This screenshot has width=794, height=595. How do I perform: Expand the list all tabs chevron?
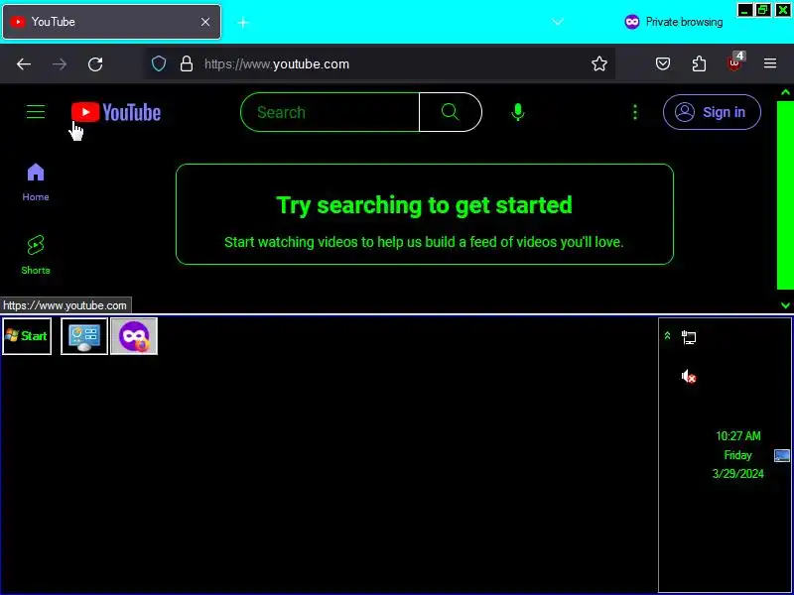pyautogui.click(x=558, y=22)
